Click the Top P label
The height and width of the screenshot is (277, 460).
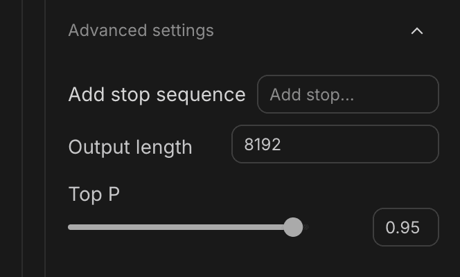[x=94, y=195]
